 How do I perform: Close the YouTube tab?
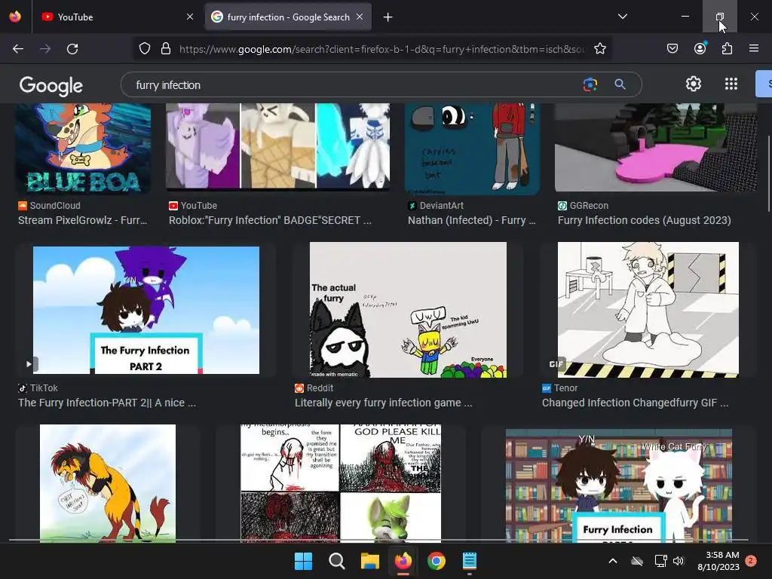190,17
